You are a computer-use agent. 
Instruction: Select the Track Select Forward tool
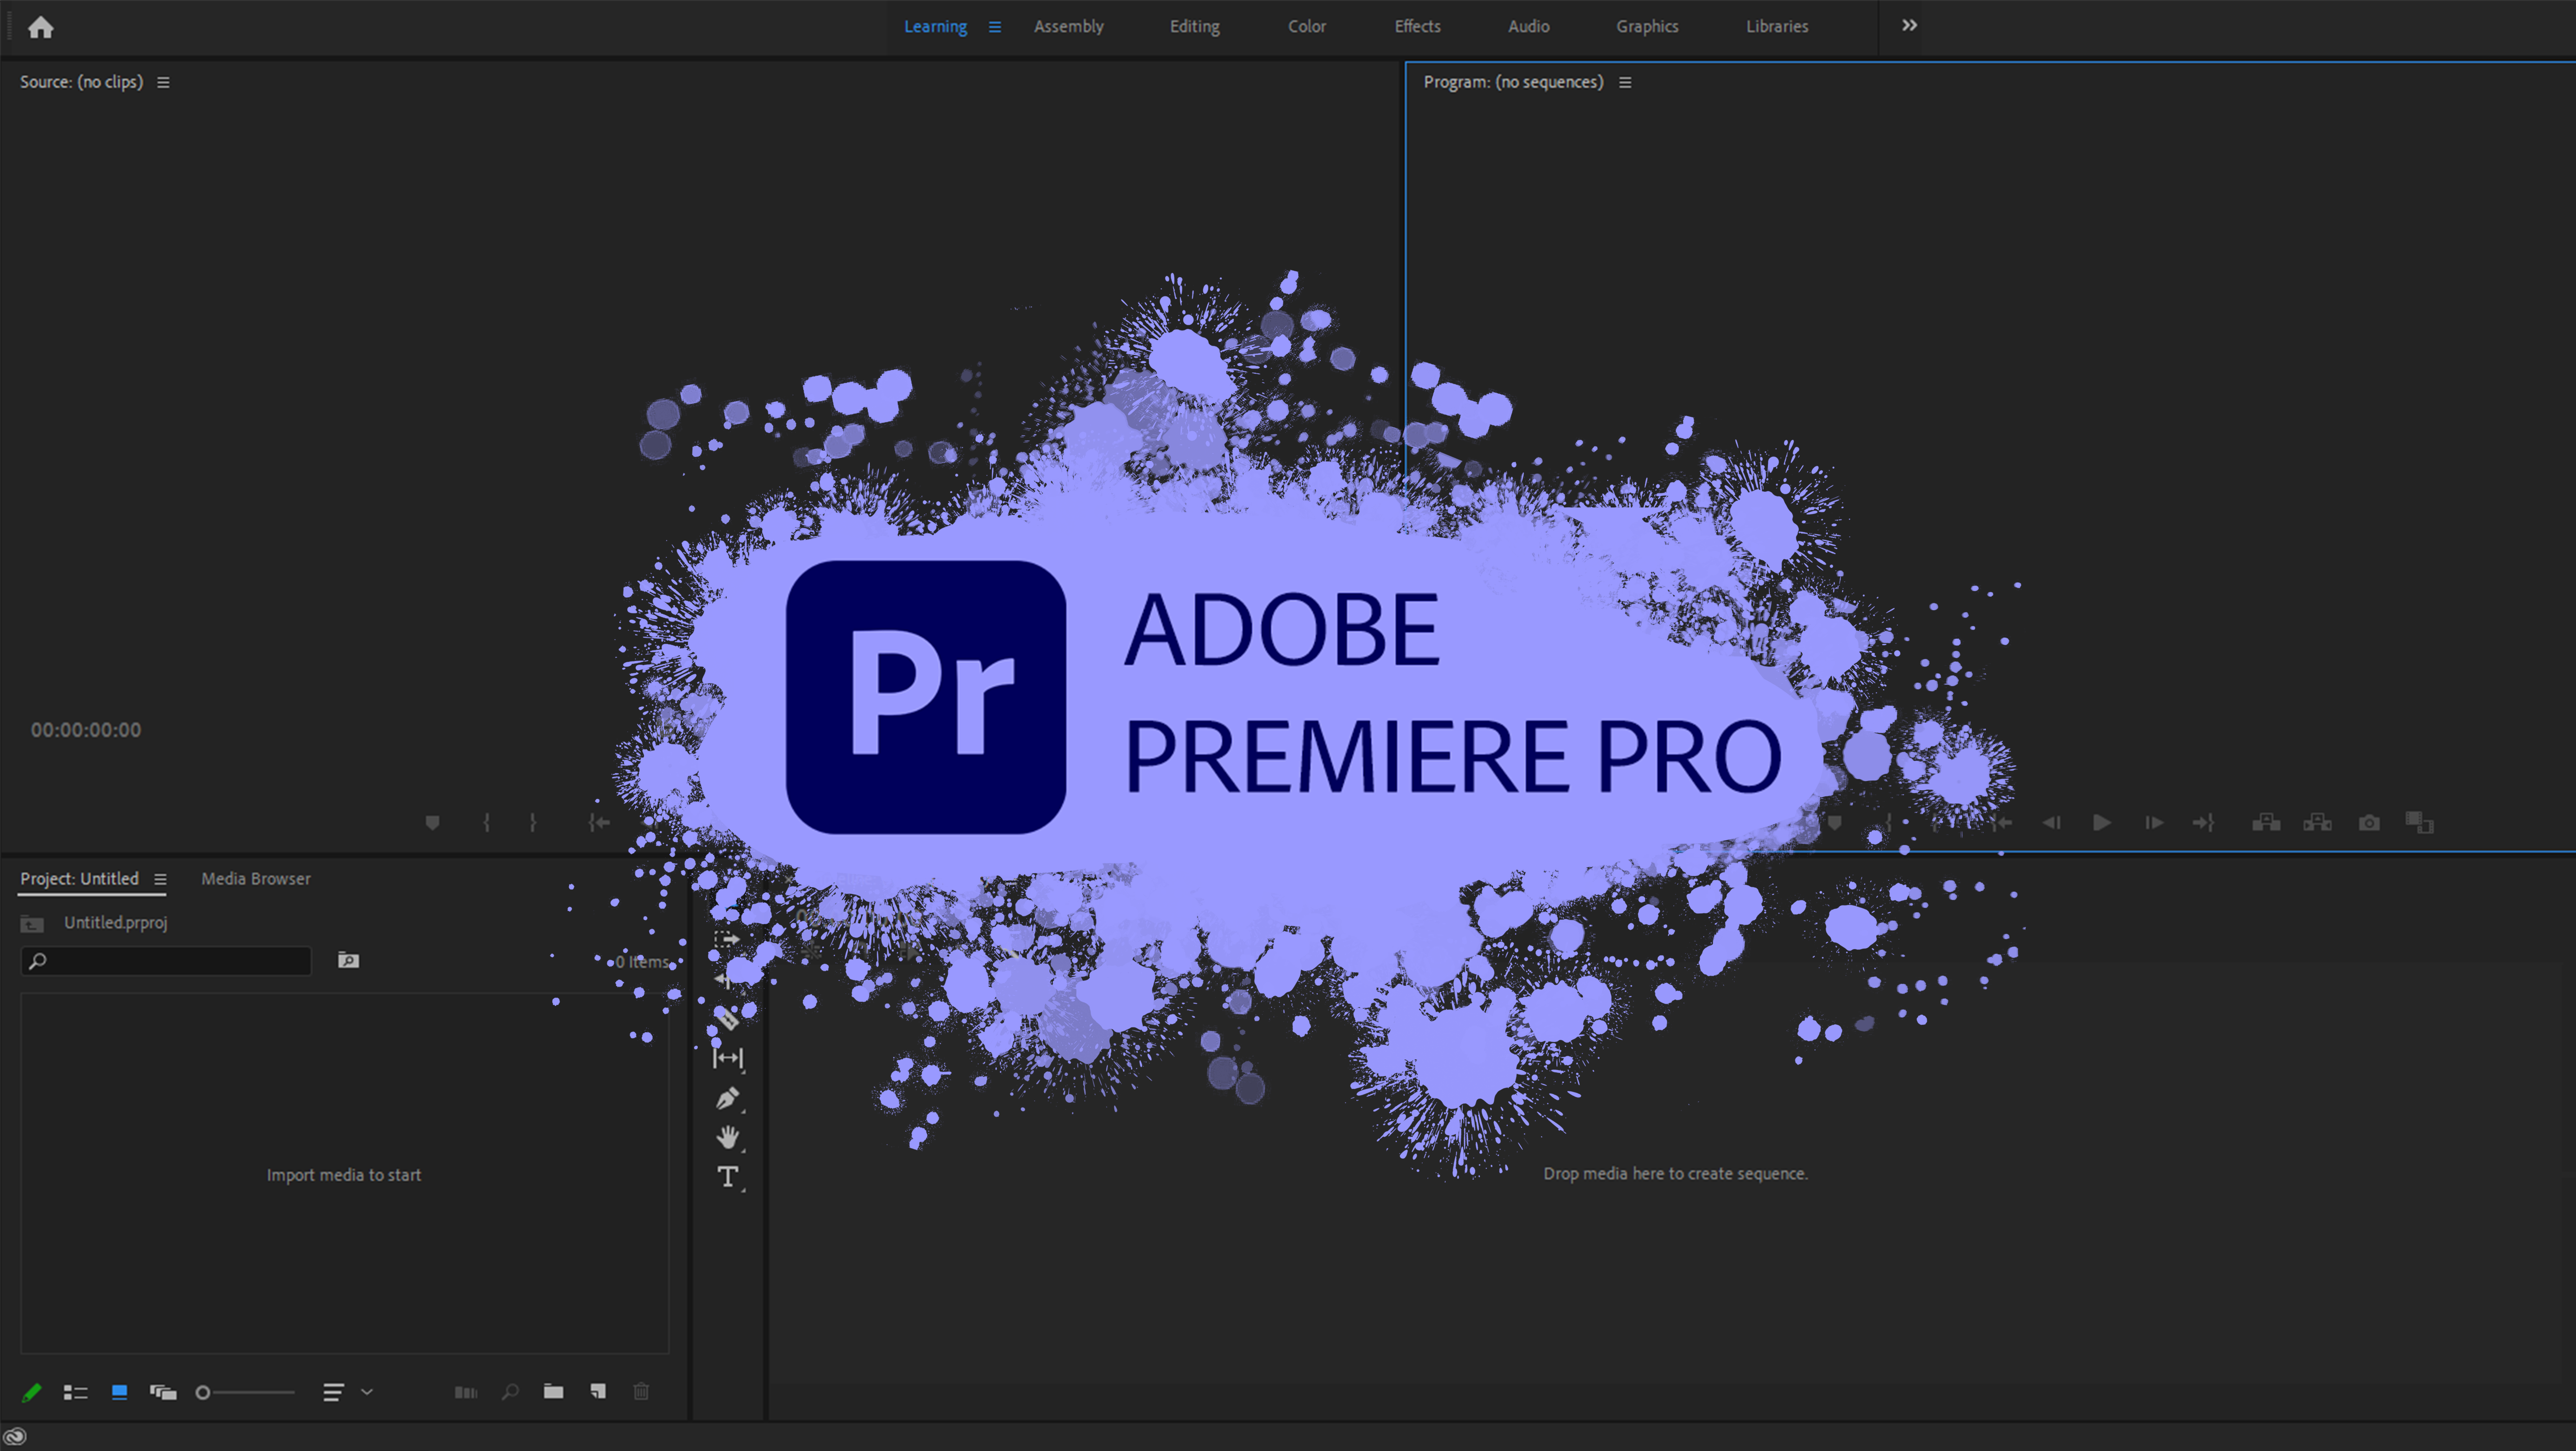[727, 939]
